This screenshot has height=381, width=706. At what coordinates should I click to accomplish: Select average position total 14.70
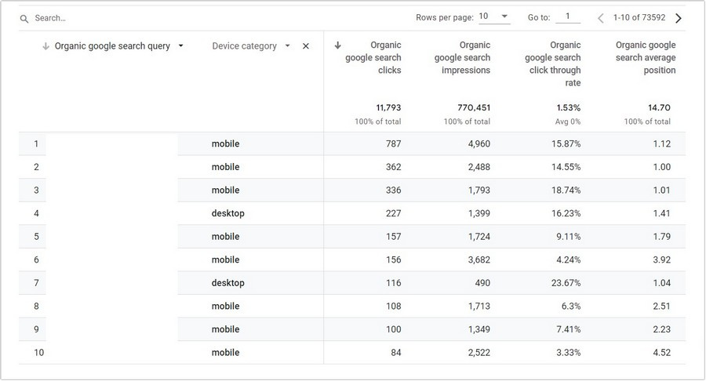tap(659, 107)
